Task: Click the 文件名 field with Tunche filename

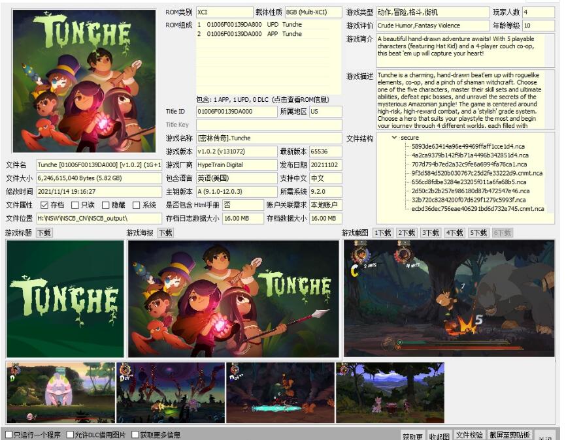Action: pyautogui.click(x=99, y=165)
